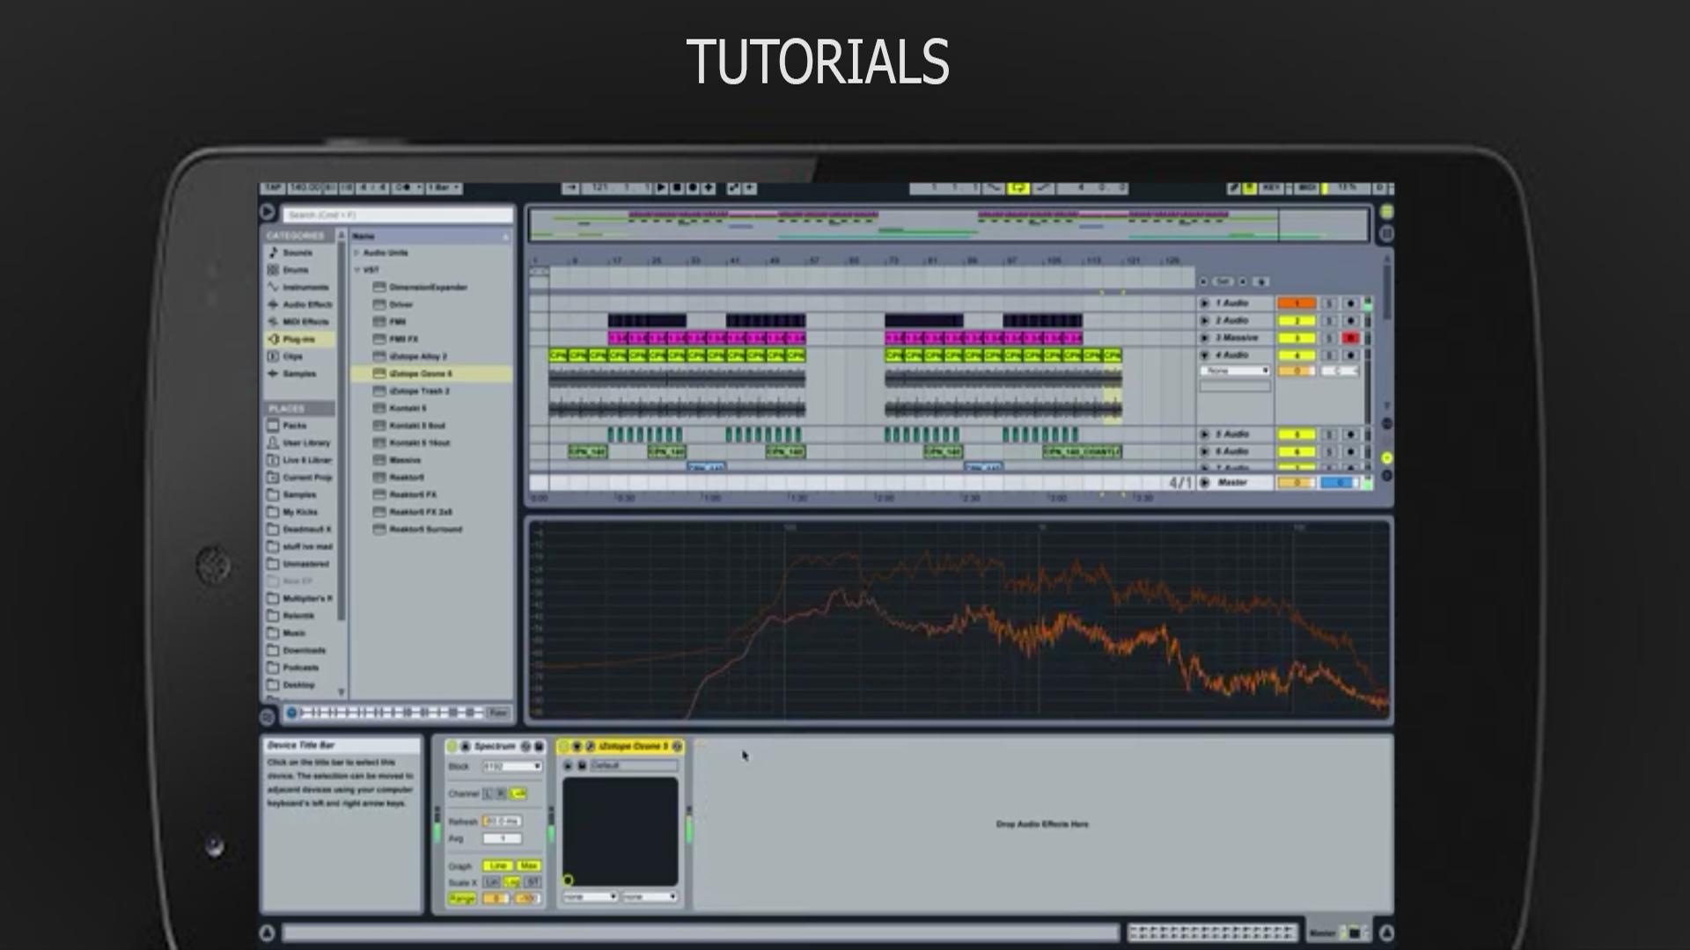Select the Drums category
Viewport: 1690px width, 950px height.
point(298,270)
